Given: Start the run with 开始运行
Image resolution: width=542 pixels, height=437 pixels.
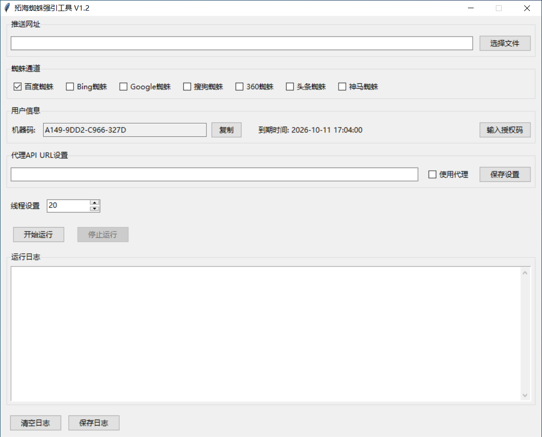Looking at the screenshot, I should click(38, 234).
